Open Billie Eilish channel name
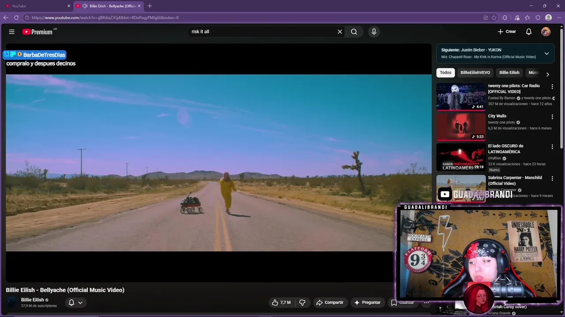Viewport: 565px width, 317px height. (33, 300)
